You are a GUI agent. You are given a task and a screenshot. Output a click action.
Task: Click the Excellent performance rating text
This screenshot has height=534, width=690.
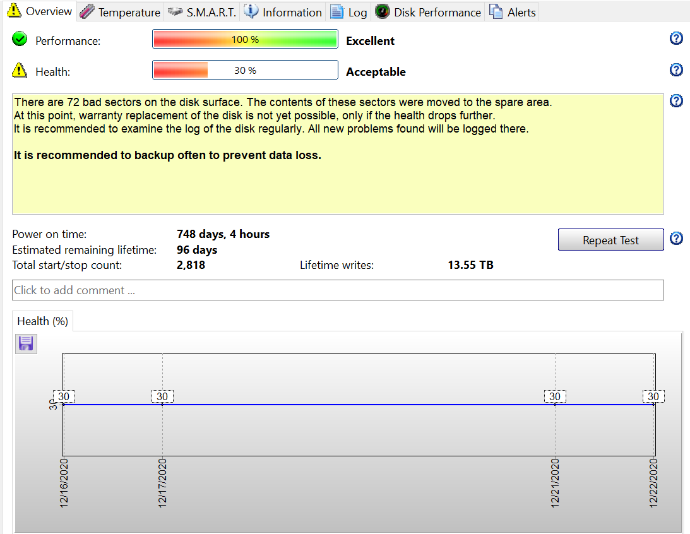(370, 41)
